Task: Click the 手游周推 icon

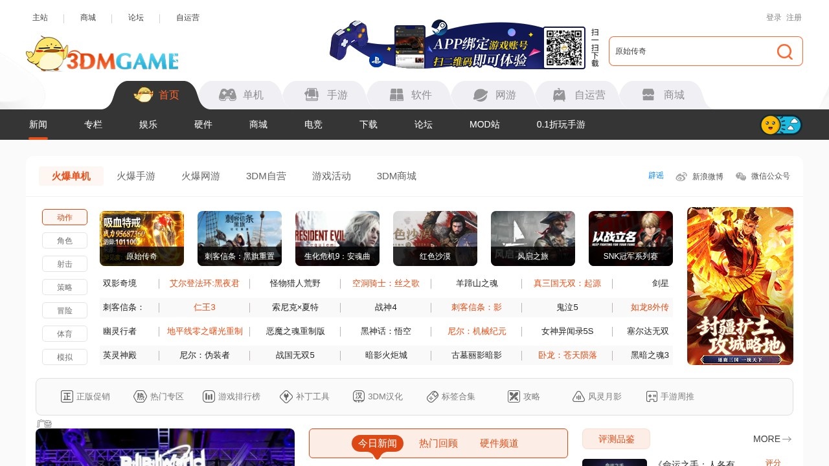Action: [x=652, y=397]
